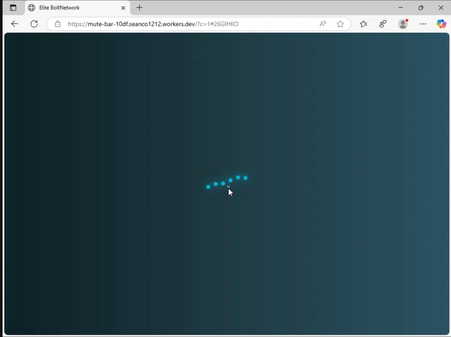Add this page to favorites
Screen dimensions: 451x337
click(x=340, y=24)
